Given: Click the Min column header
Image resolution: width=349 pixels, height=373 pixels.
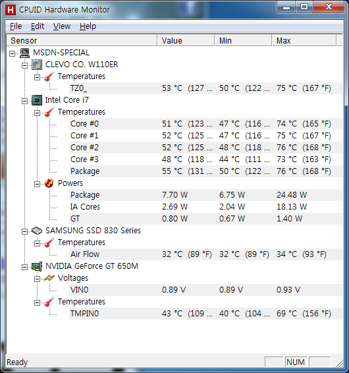Looking at the screenshot, I should [x=243, y=40].
